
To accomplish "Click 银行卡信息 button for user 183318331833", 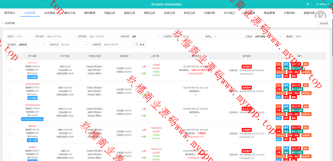I will coord(296,89).
